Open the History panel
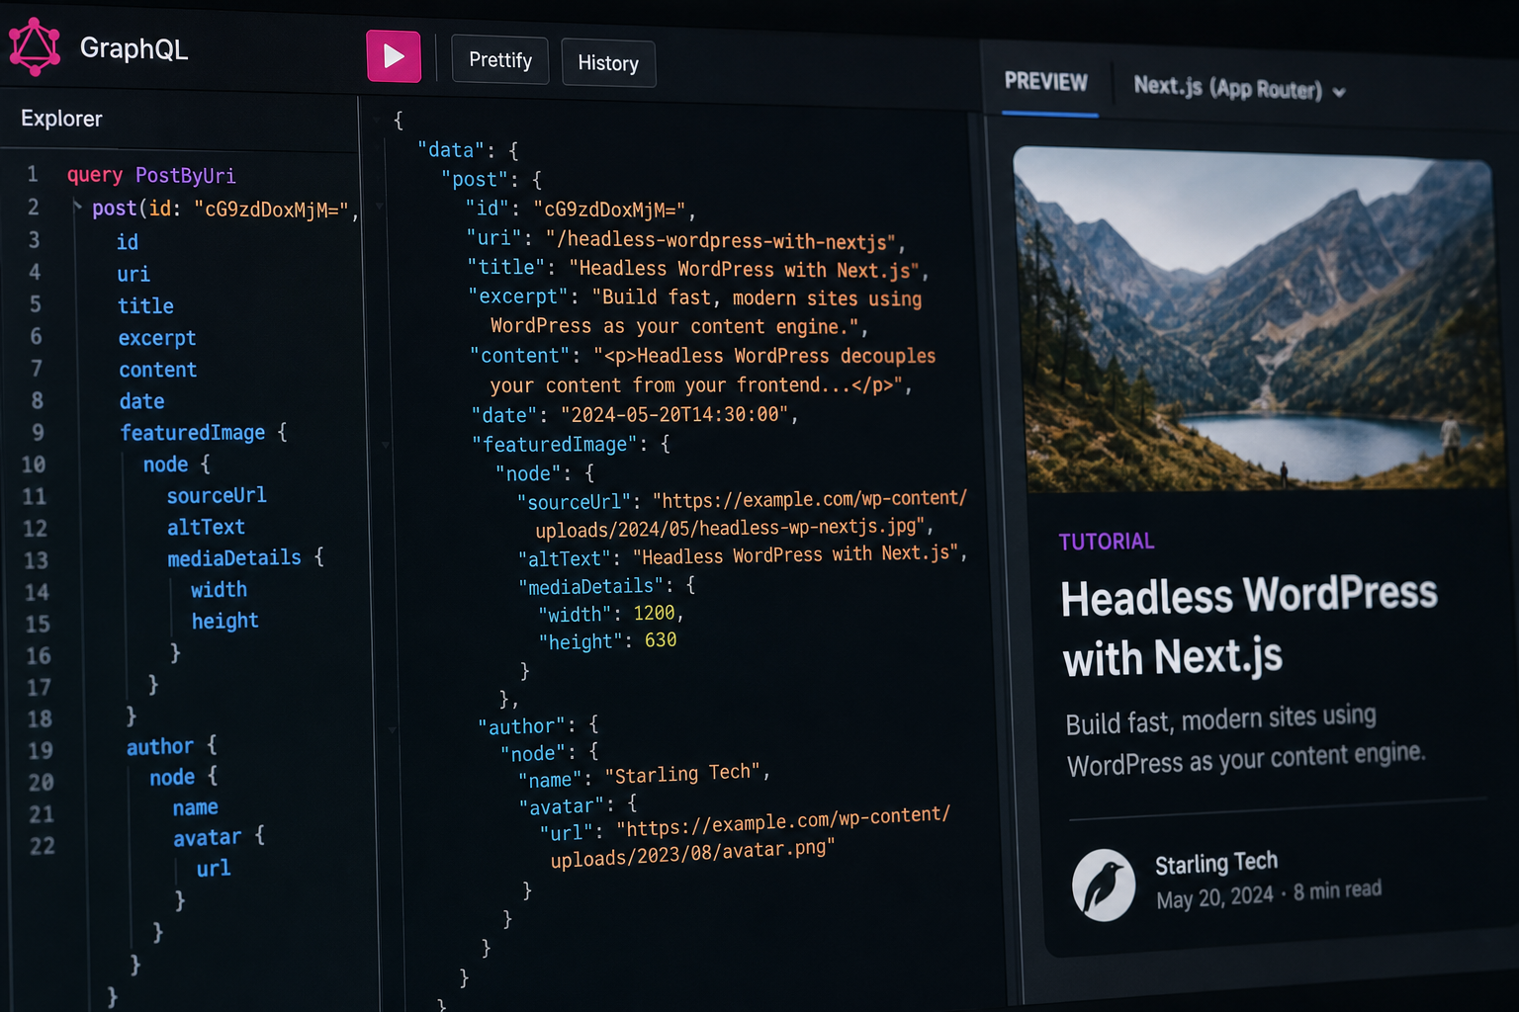Viewport: 1519px width, 1012px height. pos(608,63)
